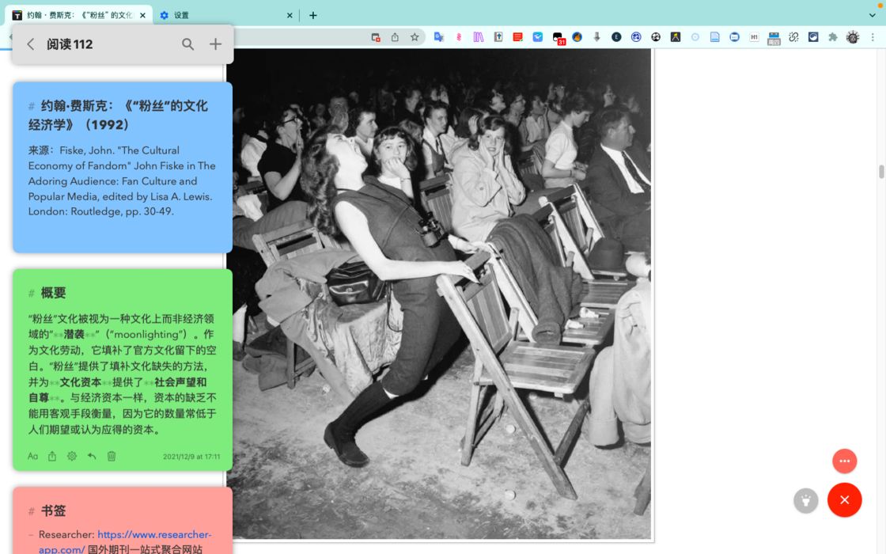The height and width of the screenshot is (554, 886).
Task: Open the Chrome profile avatar
Action: coord(853,37)
